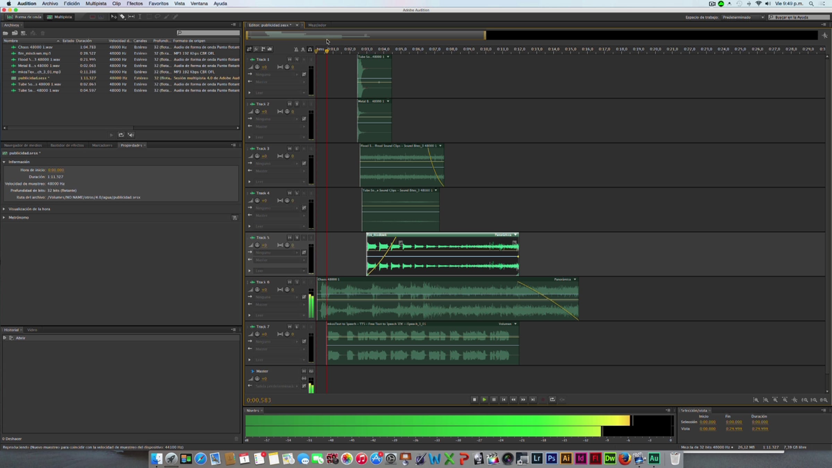The height and width of the screenshot is (468, 832).
Task: Switch to the Mezclador tab
Action: [x=317, y=25]
